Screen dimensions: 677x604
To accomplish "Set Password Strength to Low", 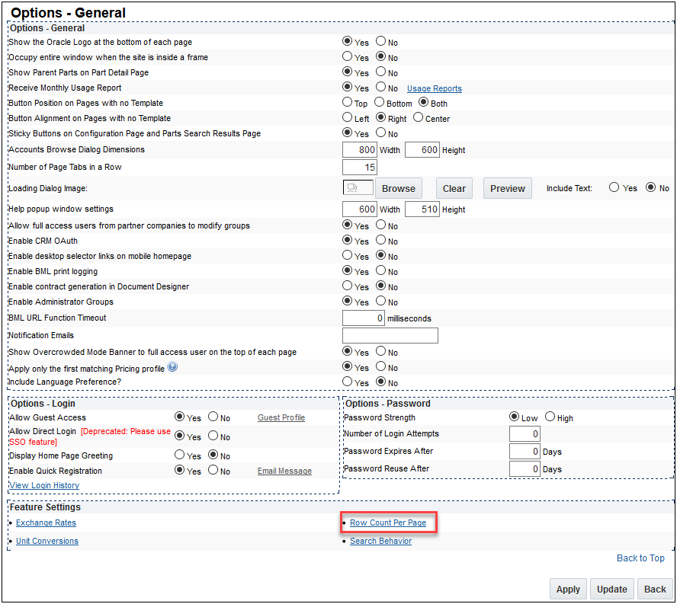I will (x=514, y=417).
